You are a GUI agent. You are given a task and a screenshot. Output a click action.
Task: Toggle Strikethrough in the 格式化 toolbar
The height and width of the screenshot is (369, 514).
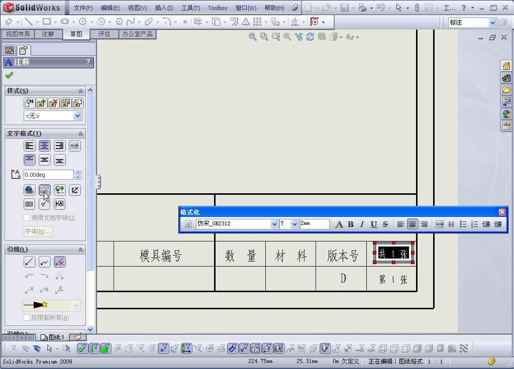click(385, 224)
